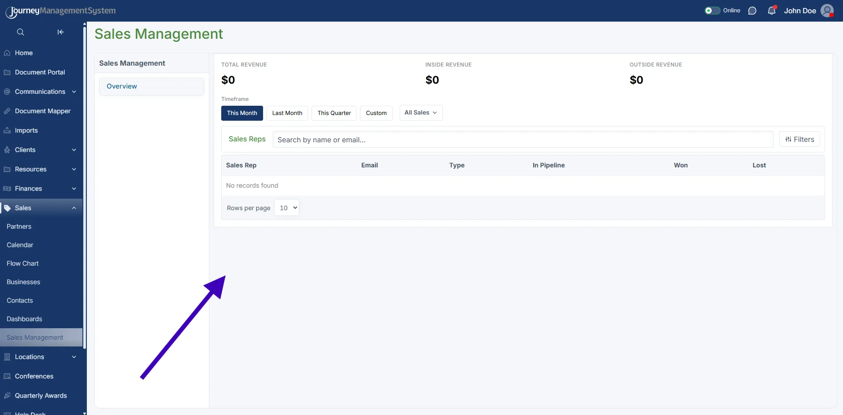
Task: Open the Filters button
Action: click(x=800, y=139)
